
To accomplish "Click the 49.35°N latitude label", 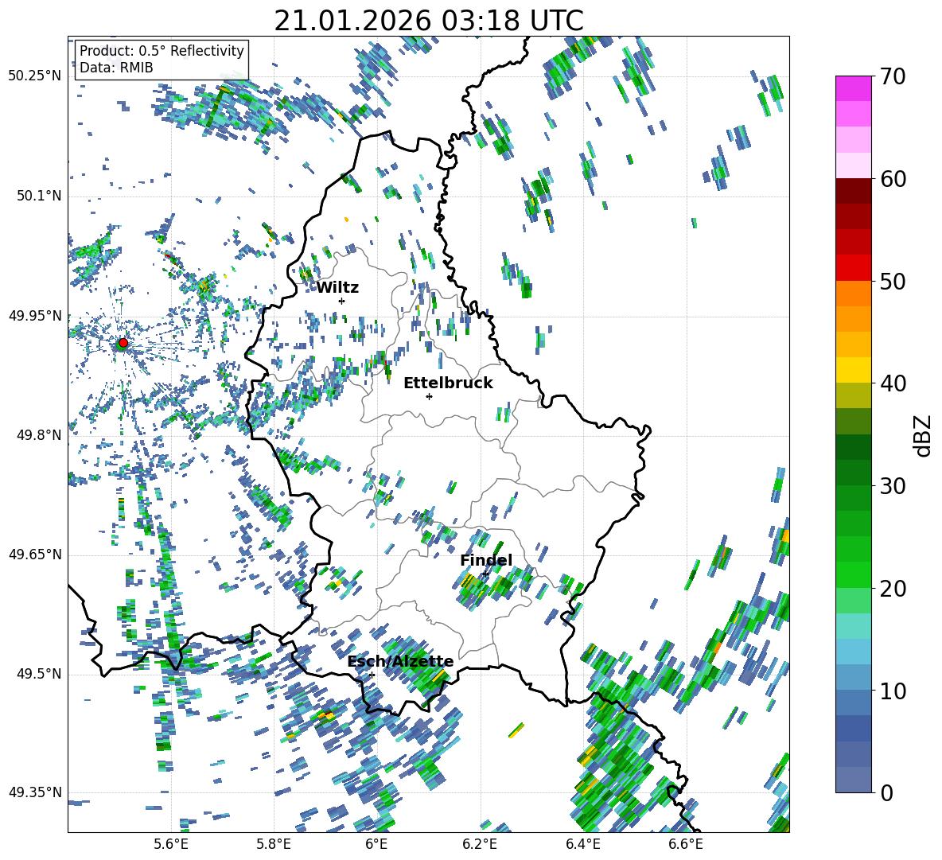I will (x=35, y=792).
